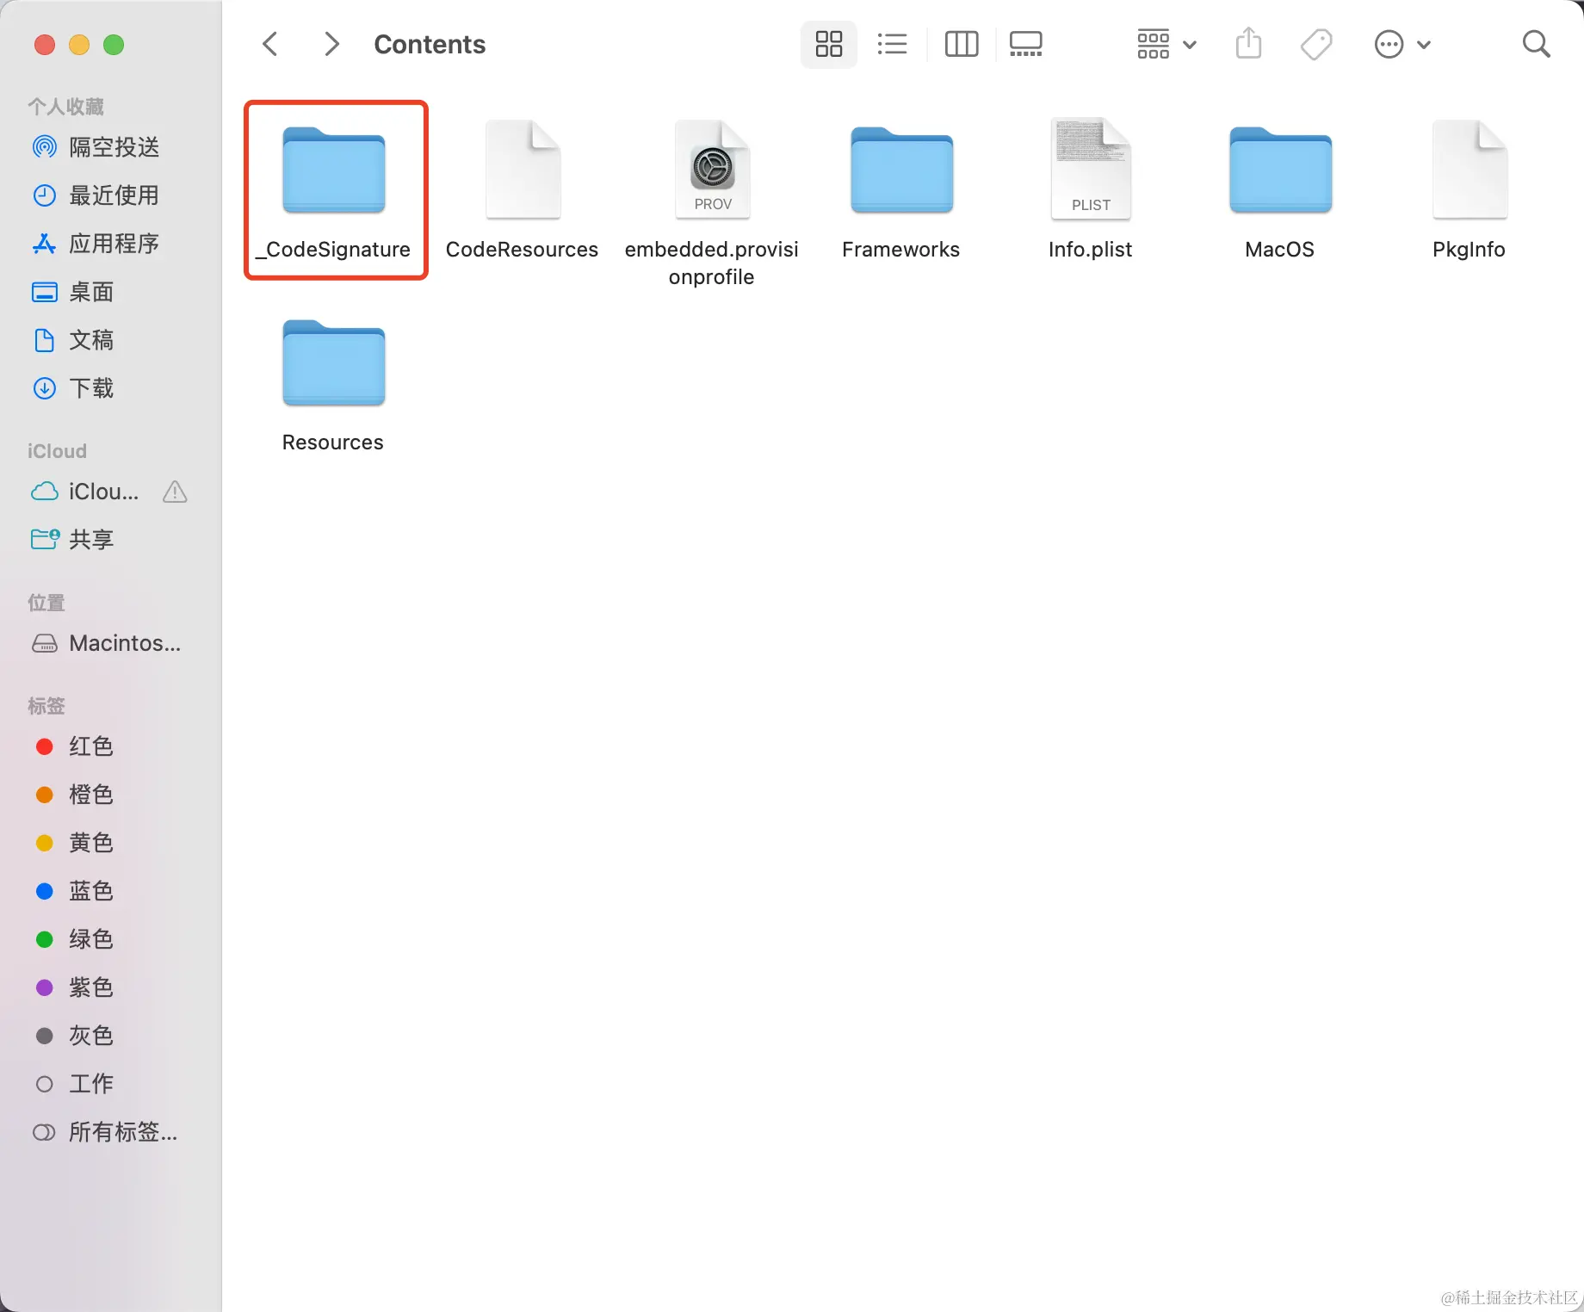The image size is (1584, 1312).
Task: Open the more actions ellipsis menu
Action: pos(1402,44)
